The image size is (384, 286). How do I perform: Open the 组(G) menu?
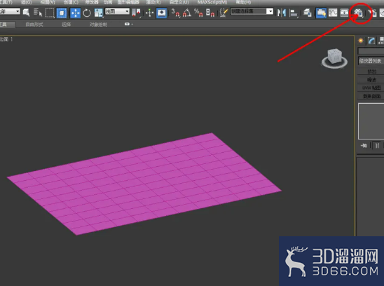[x=26, y=2]
